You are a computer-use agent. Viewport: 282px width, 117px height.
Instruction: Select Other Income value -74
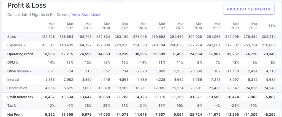pos(70,71)
